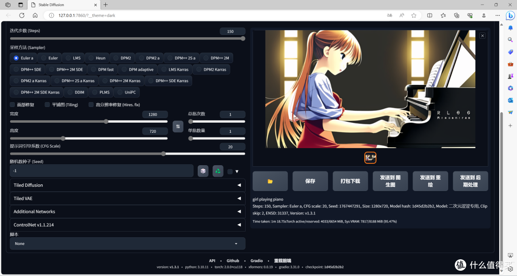Click the browser refresh icon
The image size is (517, 276).
click(22, 15)
